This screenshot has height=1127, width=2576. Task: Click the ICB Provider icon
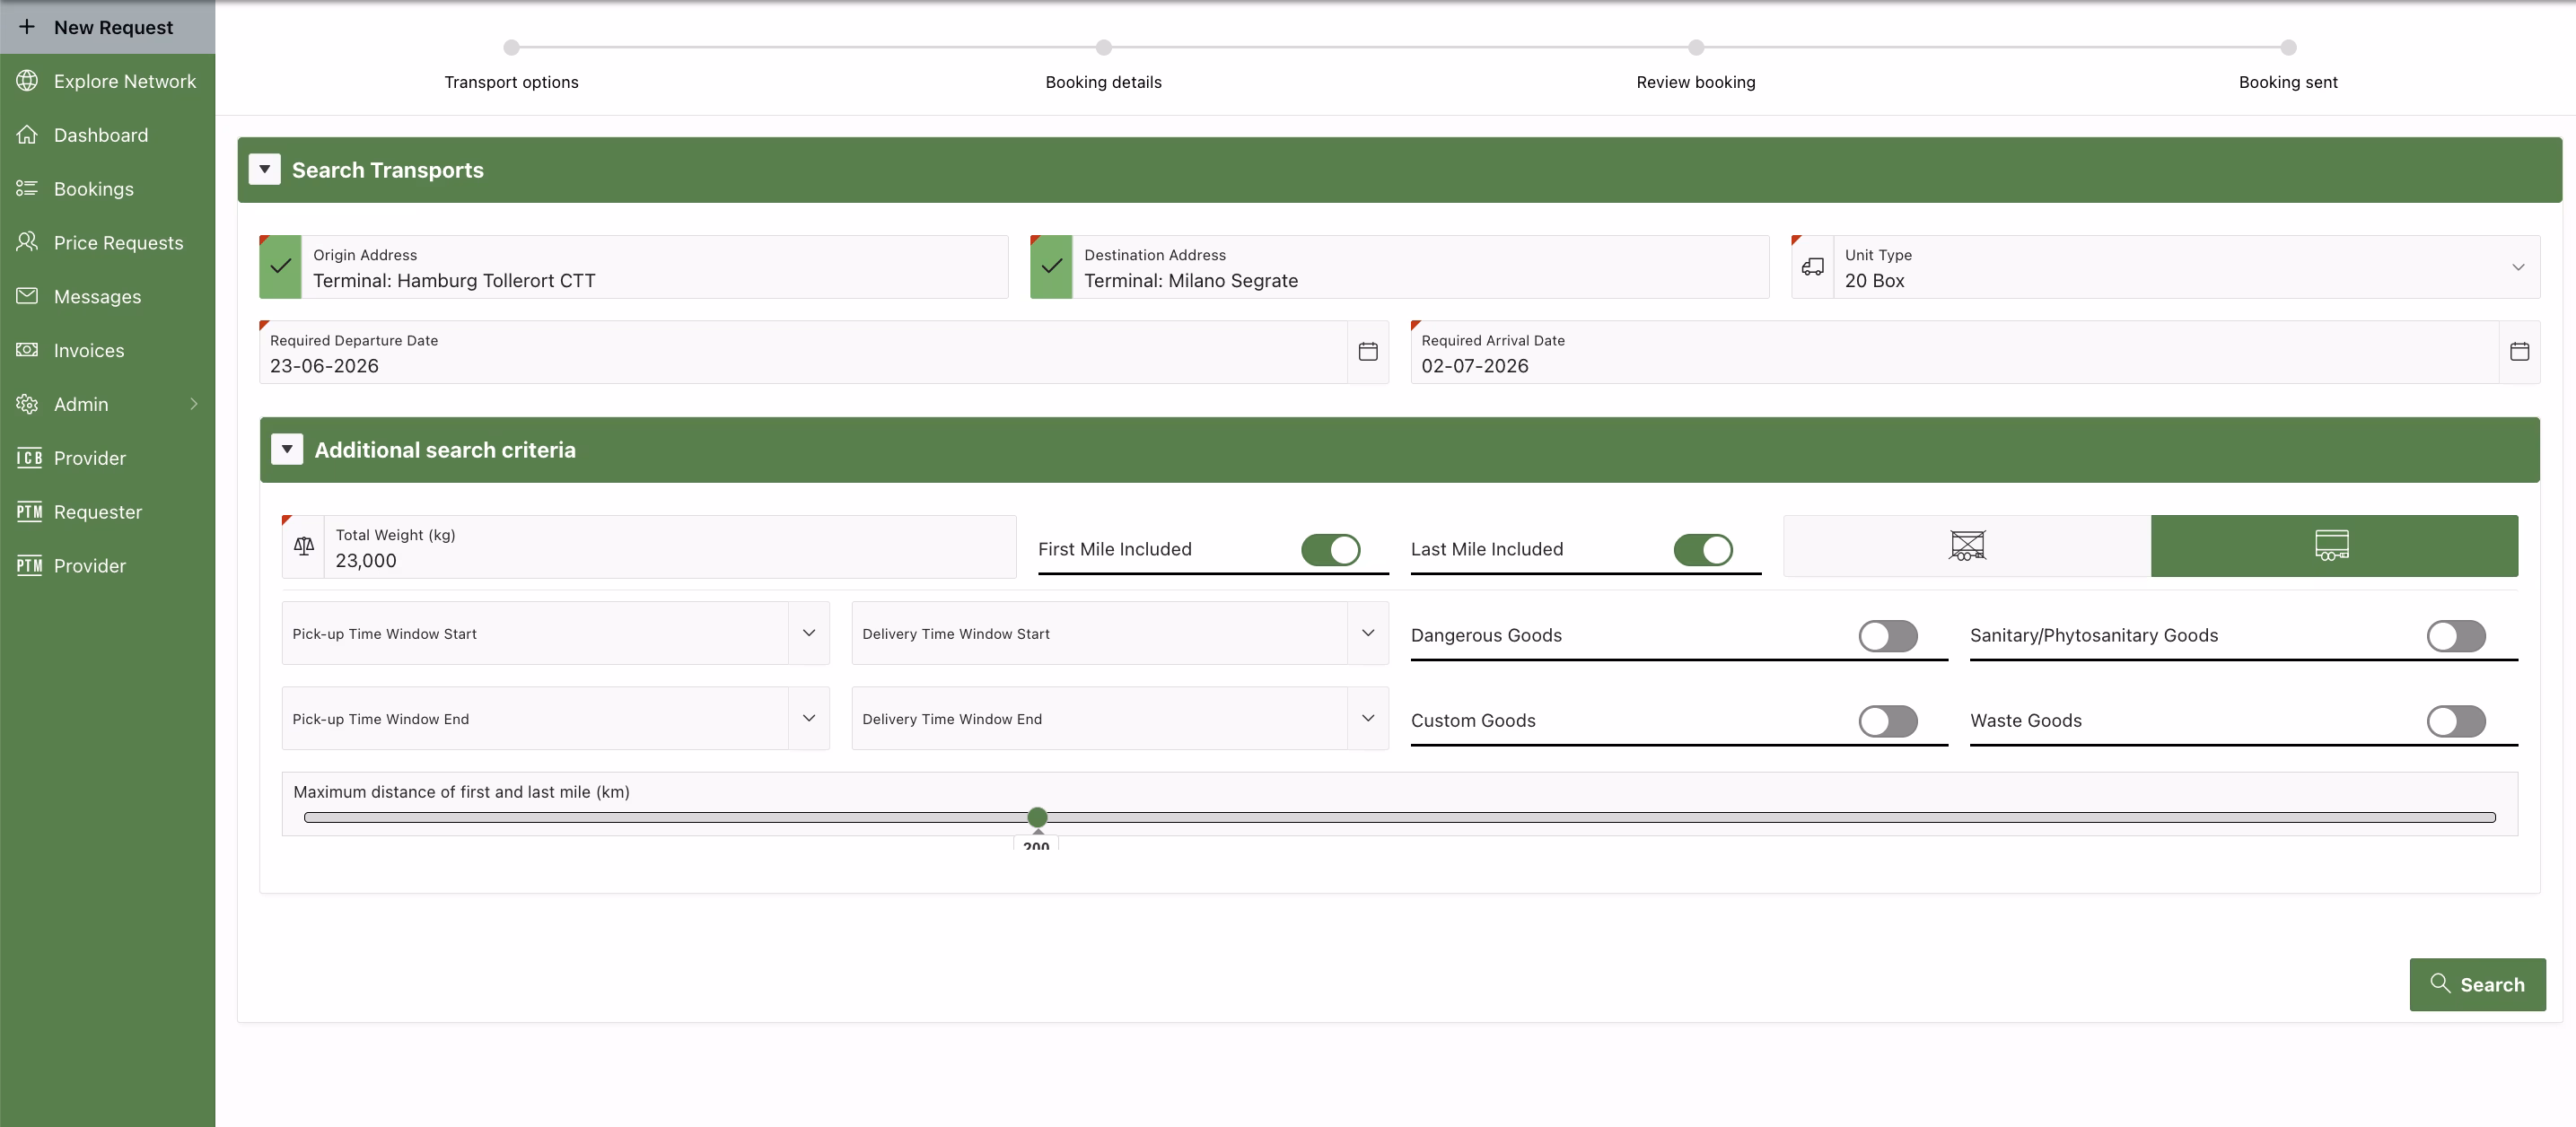[29, 458]
